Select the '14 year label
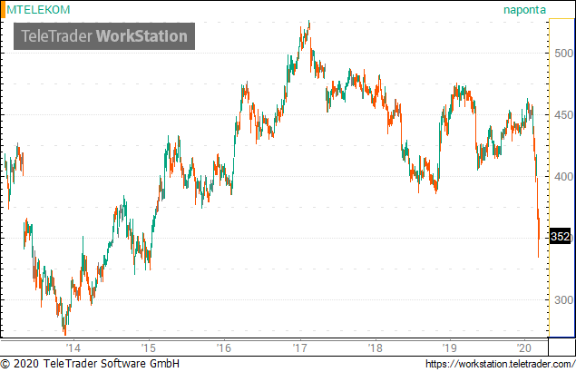This screenshot has height=372, width=576. click(x=73, y=348)
